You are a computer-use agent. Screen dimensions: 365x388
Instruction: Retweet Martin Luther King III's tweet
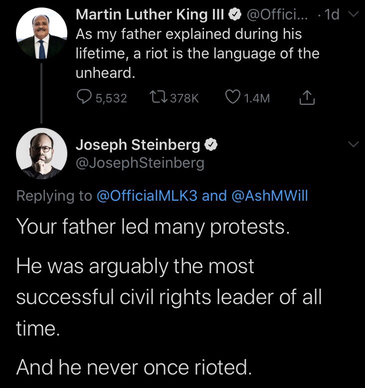pyautogui.click(x=158, y=97)
